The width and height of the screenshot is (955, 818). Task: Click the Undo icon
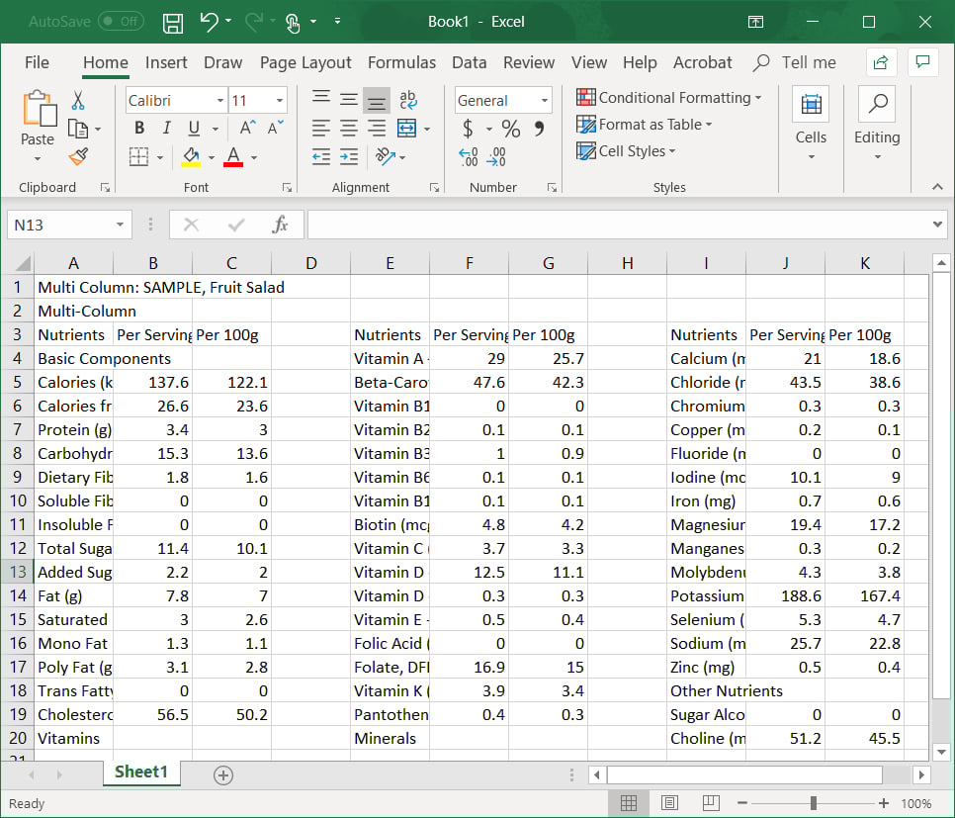coord(211,22)
